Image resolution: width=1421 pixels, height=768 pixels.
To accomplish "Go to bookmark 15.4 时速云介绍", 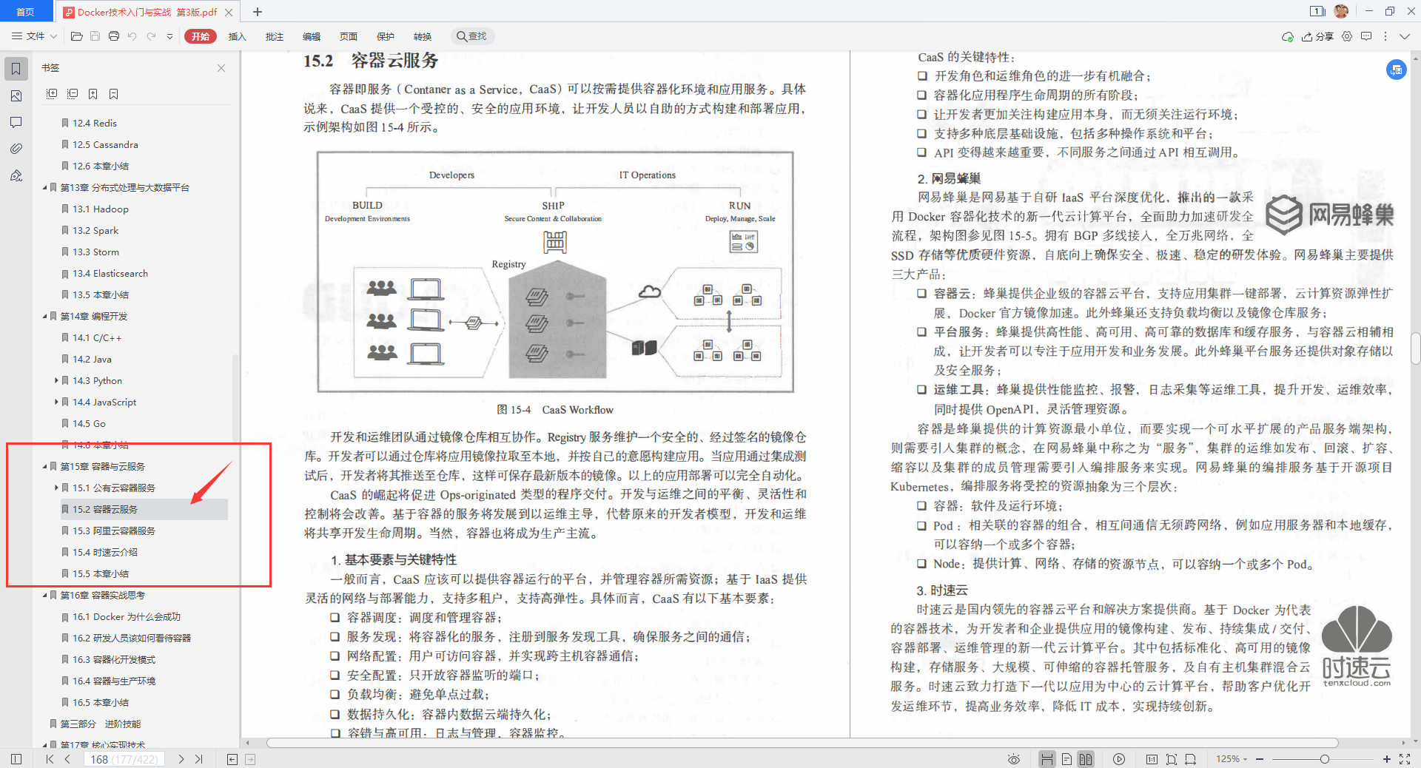I will pyautogui.click(x=105, y=552).
